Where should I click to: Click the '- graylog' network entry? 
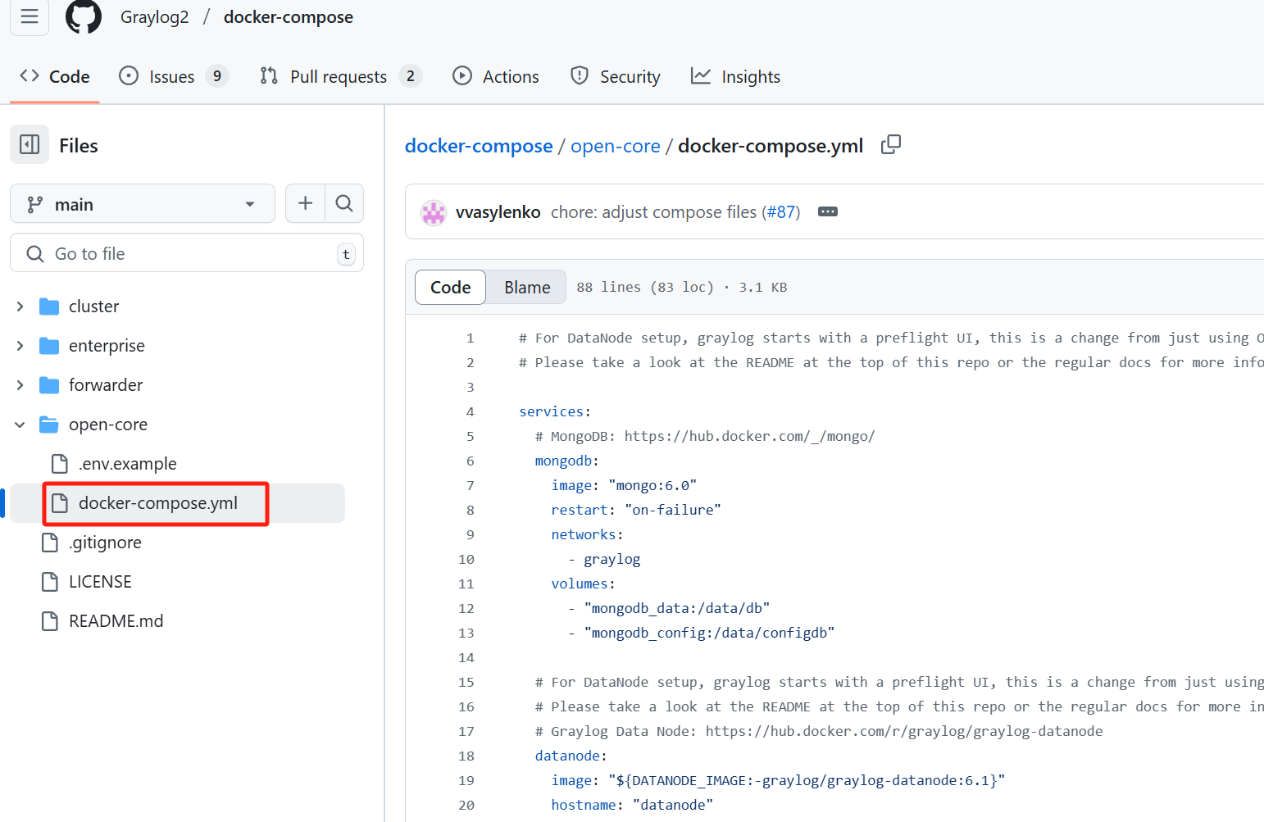point(604,559)
